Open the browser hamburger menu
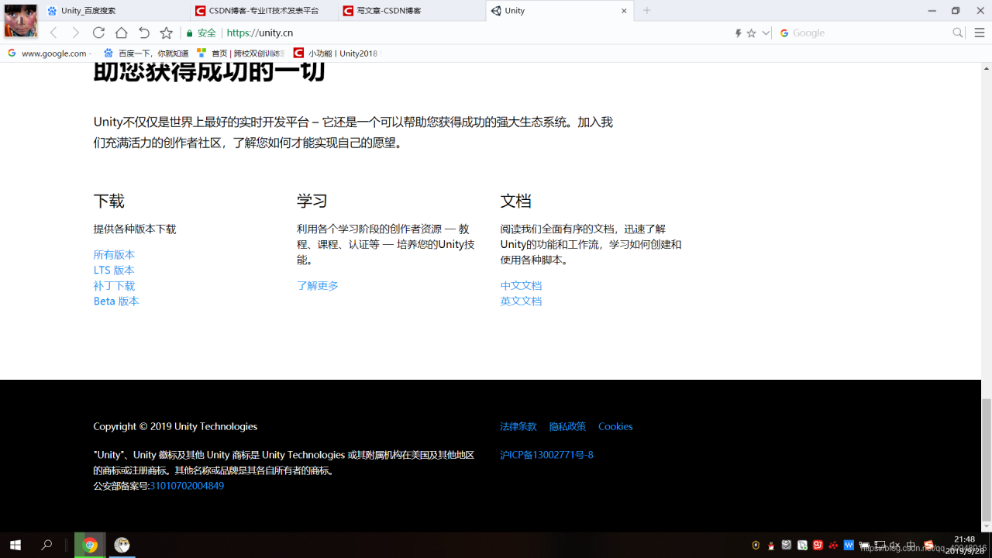Screen dimensions: 992x558 [x=979, y=33]
